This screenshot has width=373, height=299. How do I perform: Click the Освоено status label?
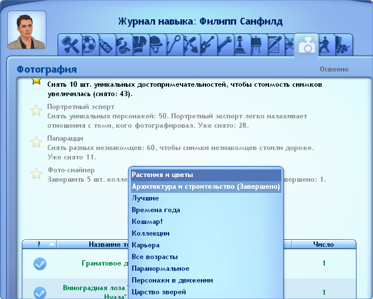click(334, 69)
